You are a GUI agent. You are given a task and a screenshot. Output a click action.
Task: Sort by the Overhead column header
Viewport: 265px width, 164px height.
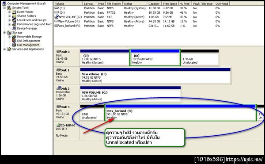222,4
